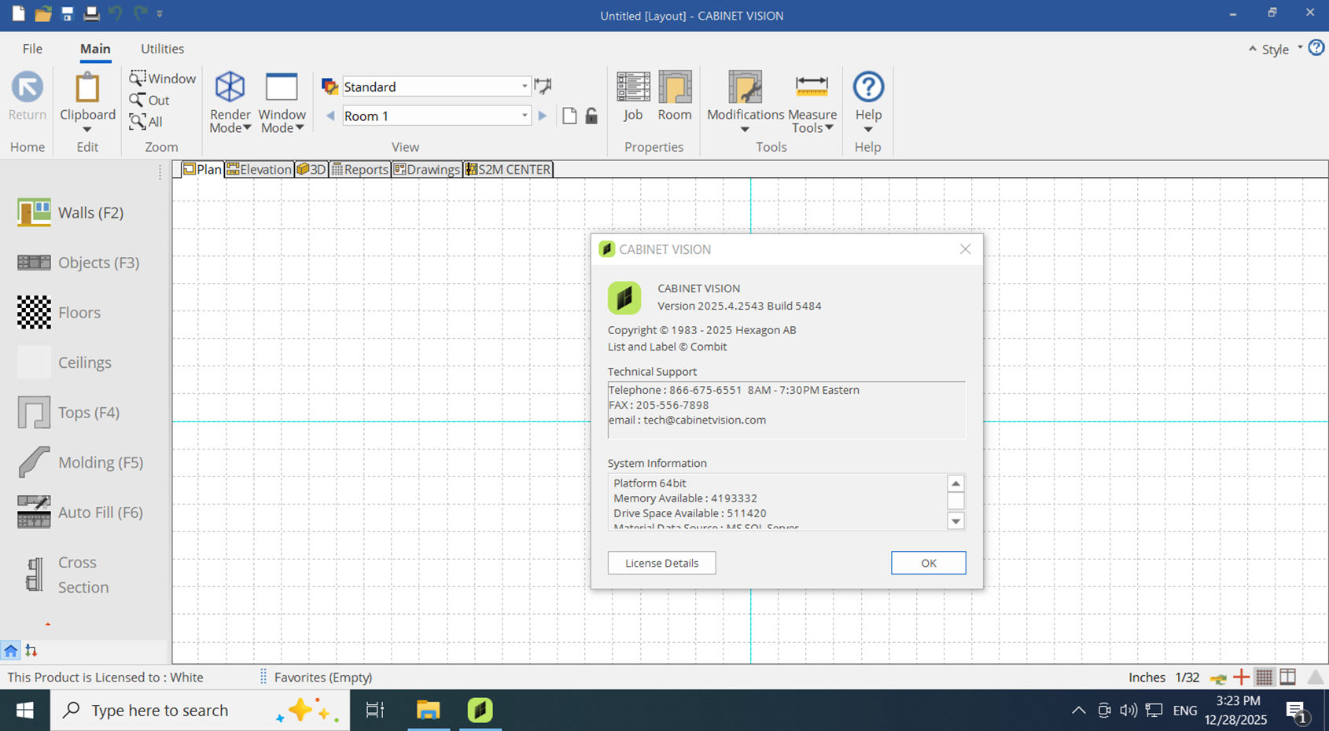Viewport: 1329px width, 731px height.
Task: Toggle the room lock icon
Action: (591, 116)
